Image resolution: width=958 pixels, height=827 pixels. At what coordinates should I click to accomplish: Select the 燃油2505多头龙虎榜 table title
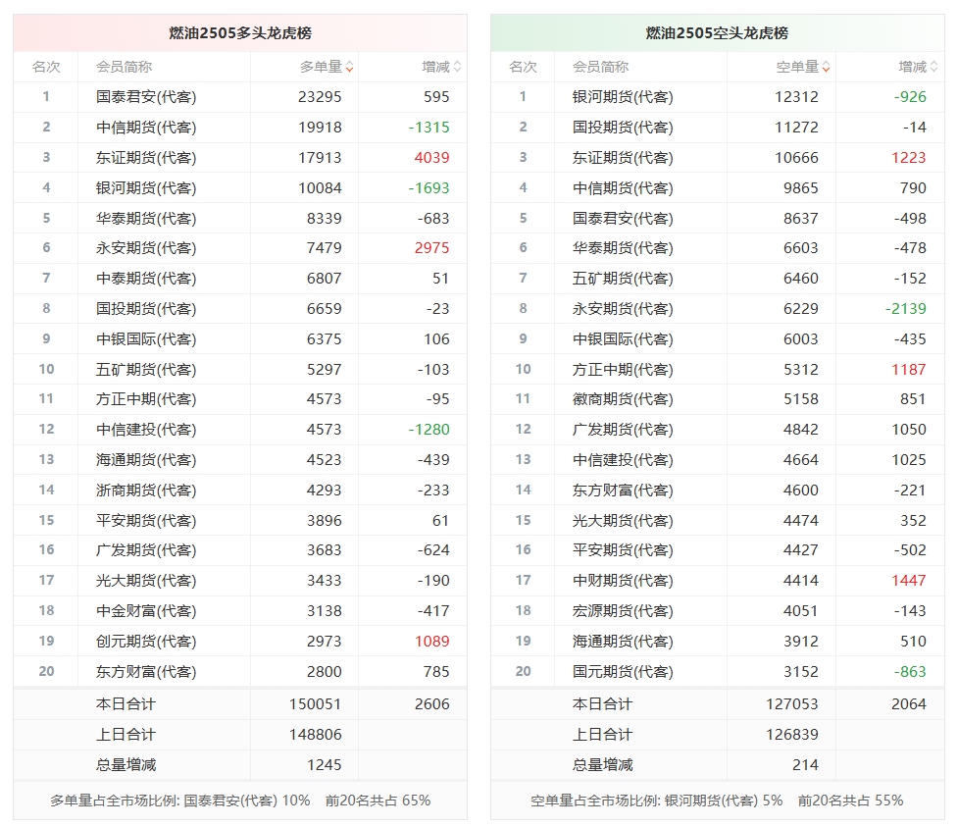click(x=240, y=33)
